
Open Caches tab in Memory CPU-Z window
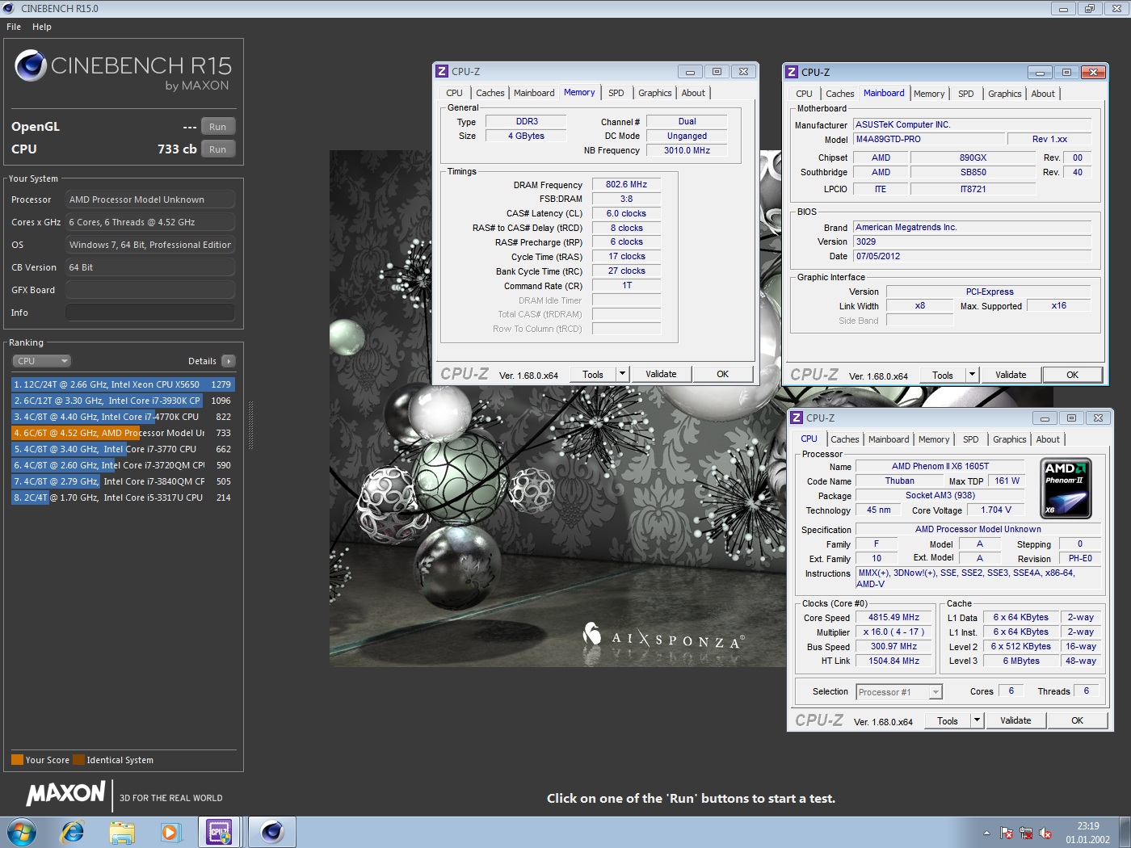[490, 93]
